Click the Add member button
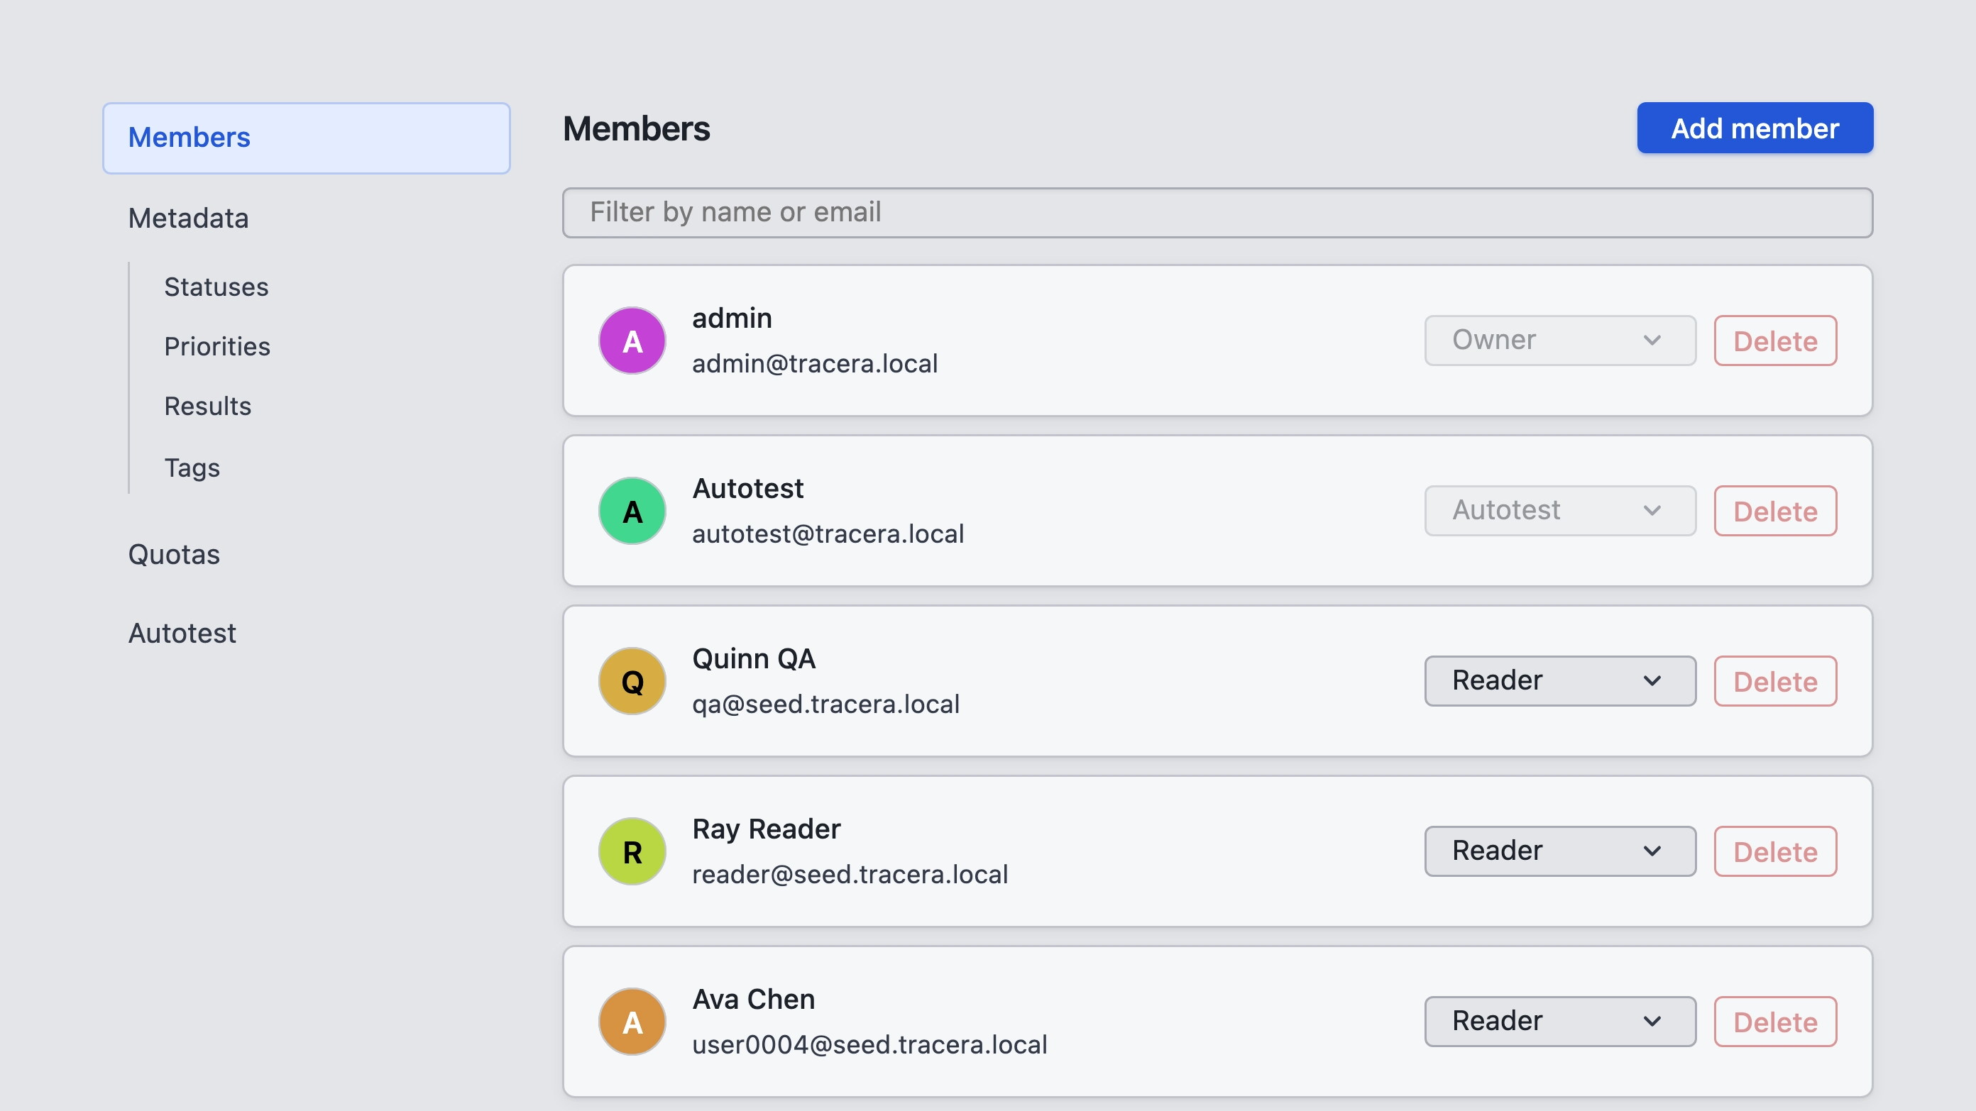Screen dimensions: 1976x1111 tap(1755, 128)
